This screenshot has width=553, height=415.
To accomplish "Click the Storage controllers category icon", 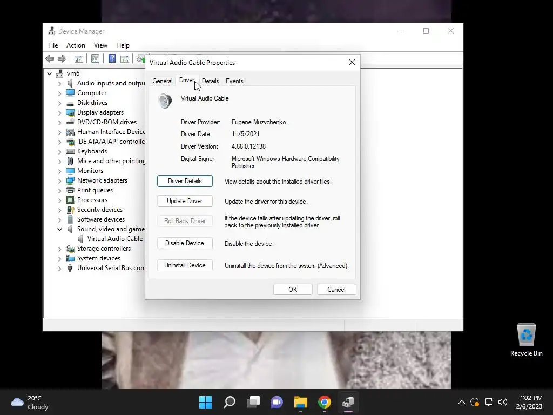I will click(x=70, y=249).
